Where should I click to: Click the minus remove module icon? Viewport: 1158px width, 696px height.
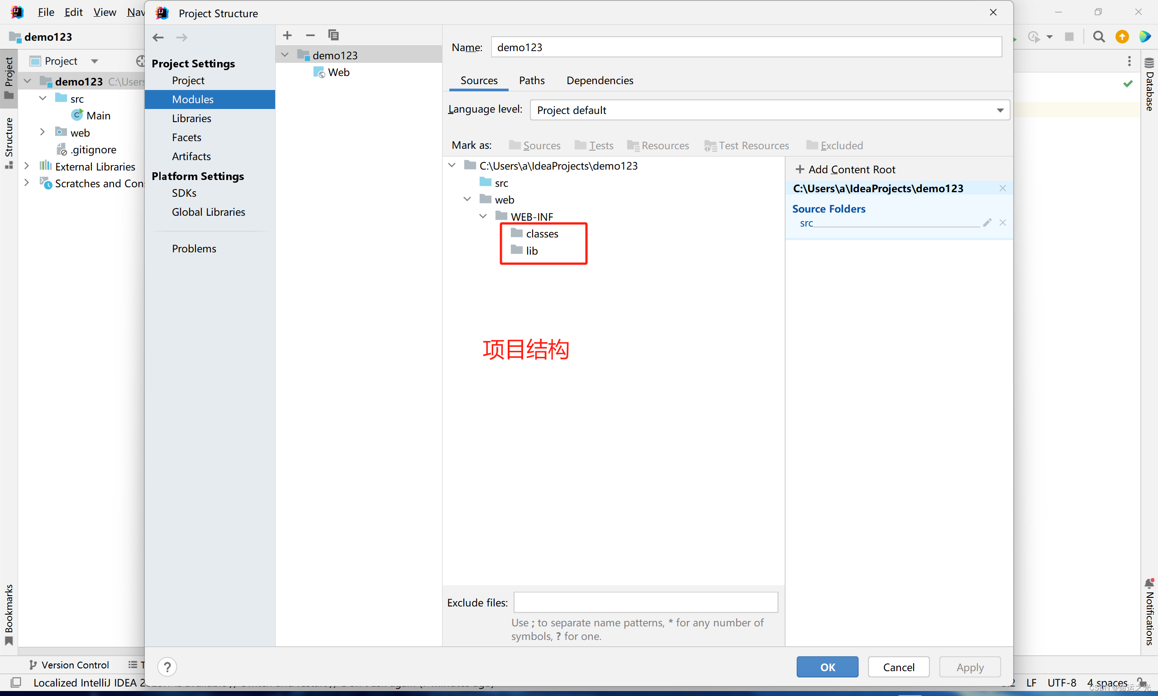pyautogui.click(x=310, y=35)
